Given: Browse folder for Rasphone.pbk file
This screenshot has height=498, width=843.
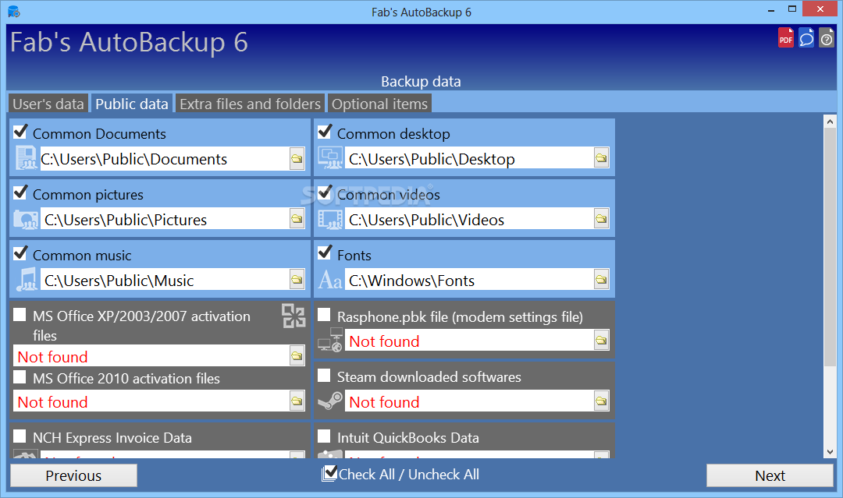Looking at the screenshot, I should point(601,341).
